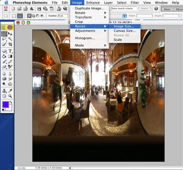Click Duplicate Image menu entry
The width and height of the screenshot is (183, 170).
(x=89, y=8)
